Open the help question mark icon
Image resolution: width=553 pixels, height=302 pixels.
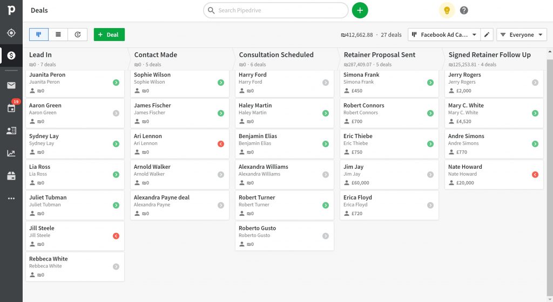click(464, 10)
